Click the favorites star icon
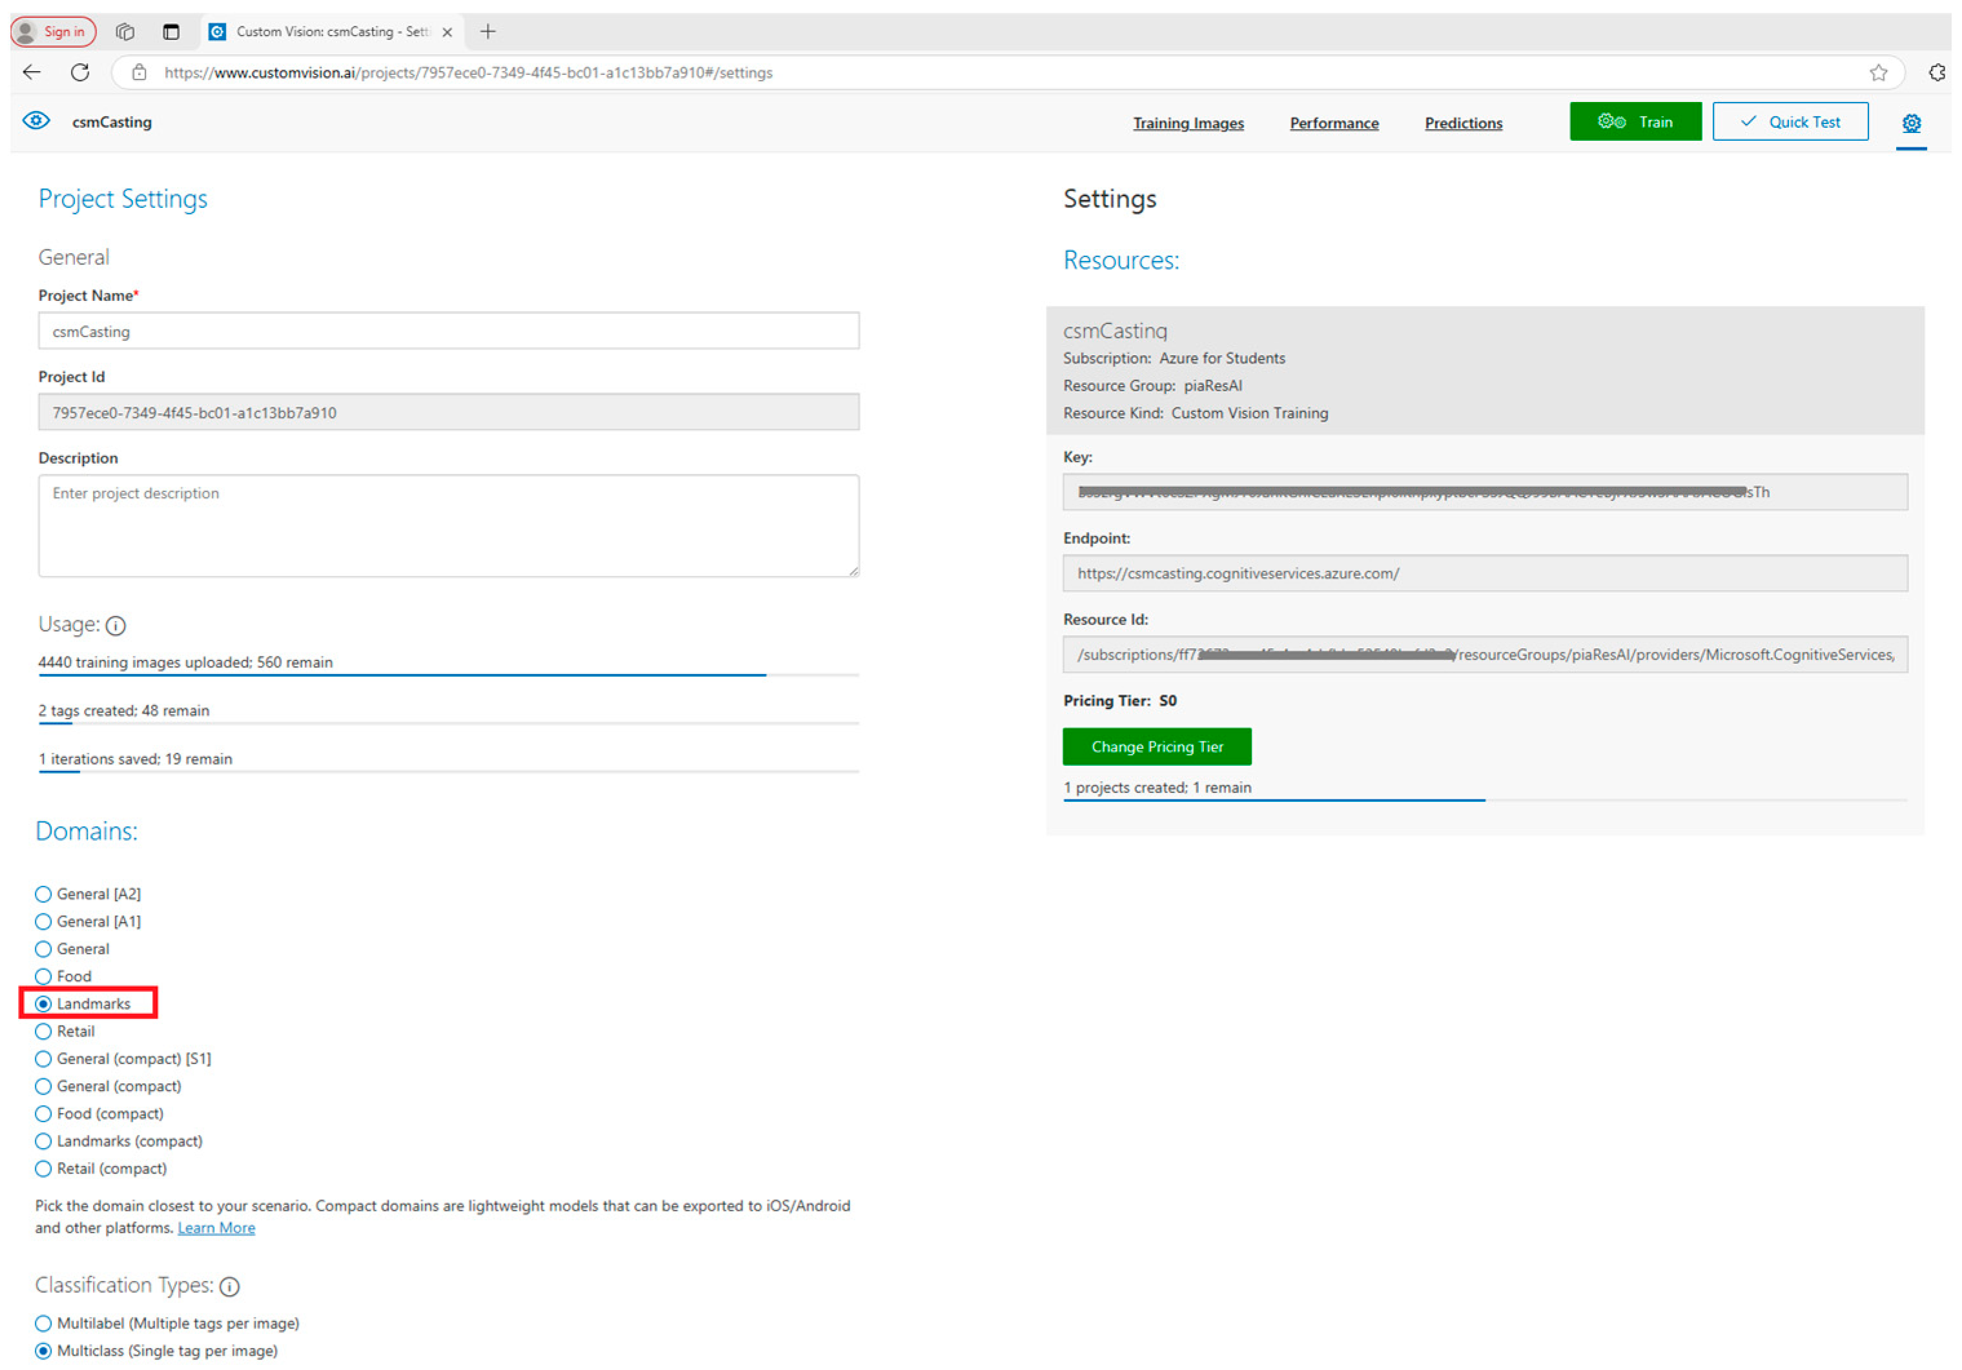 (x=1877, y=73)
